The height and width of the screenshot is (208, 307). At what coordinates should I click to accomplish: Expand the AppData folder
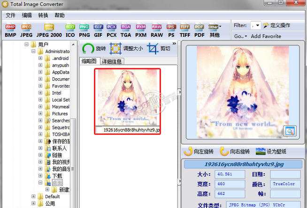pyautogui.click(x=40, y=72)
